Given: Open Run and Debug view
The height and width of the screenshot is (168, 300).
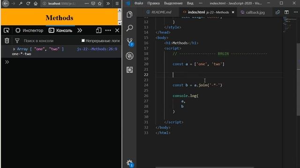Looking at the screenshot, I should tap(129, 56).
